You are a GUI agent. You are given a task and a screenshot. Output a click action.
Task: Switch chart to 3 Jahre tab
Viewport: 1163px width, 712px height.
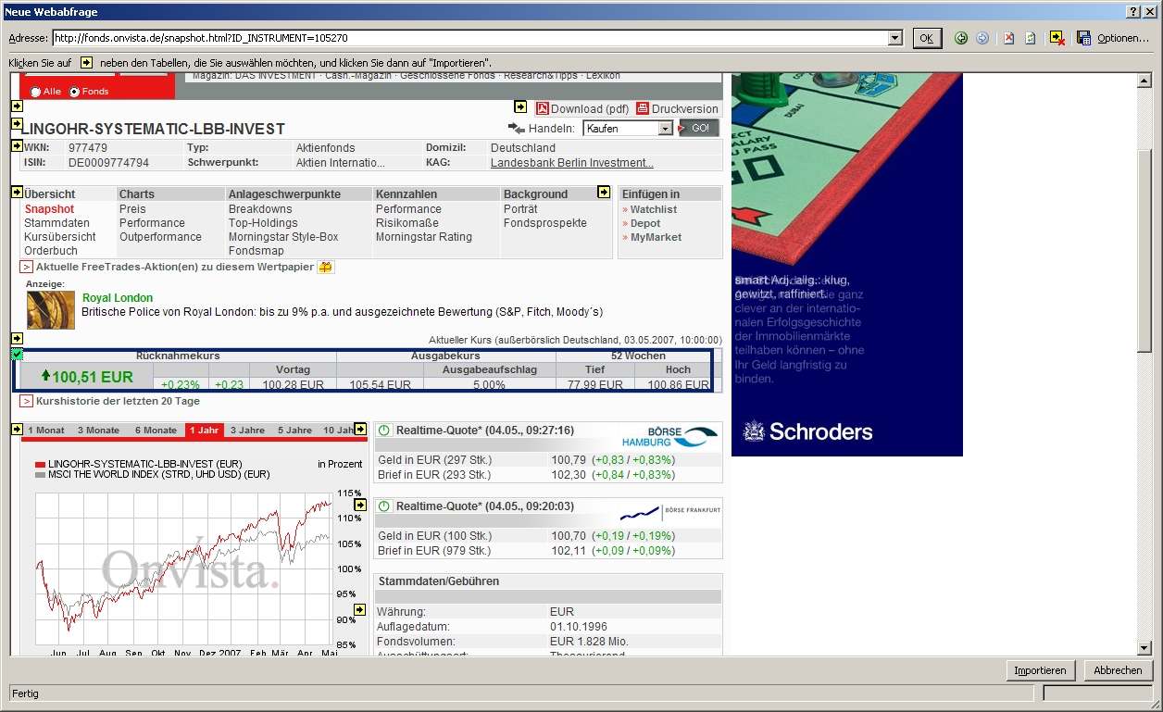coord(247,430)
